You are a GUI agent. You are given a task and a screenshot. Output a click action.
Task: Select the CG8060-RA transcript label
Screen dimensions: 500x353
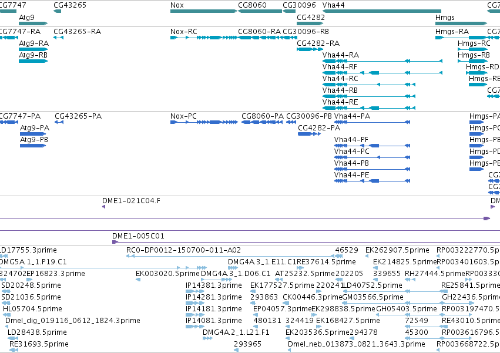(259, 32)
